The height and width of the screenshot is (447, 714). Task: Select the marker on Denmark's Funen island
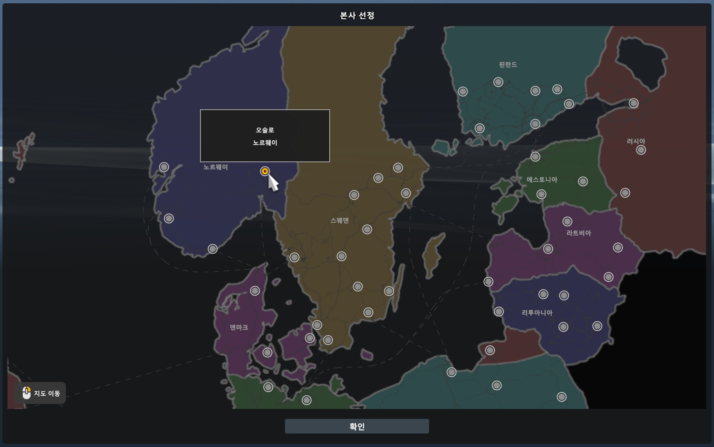click(268, 353)
